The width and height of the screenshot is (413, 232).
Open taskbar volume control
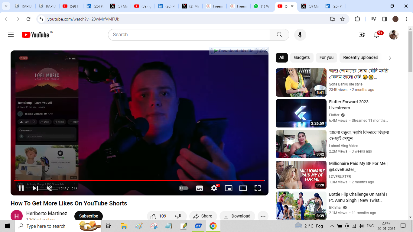(362, 226)
